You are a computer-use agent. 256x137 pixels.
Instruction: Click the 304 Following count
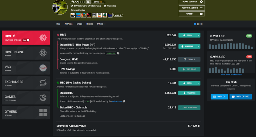tap(94, 6)
